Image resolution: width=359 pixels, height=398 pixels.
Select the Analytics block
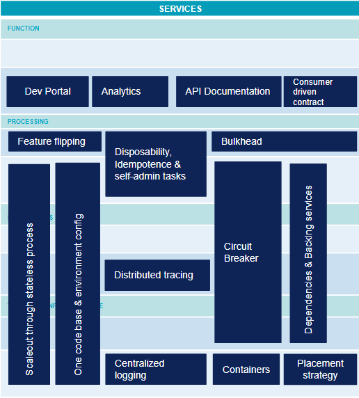(130, 91)
